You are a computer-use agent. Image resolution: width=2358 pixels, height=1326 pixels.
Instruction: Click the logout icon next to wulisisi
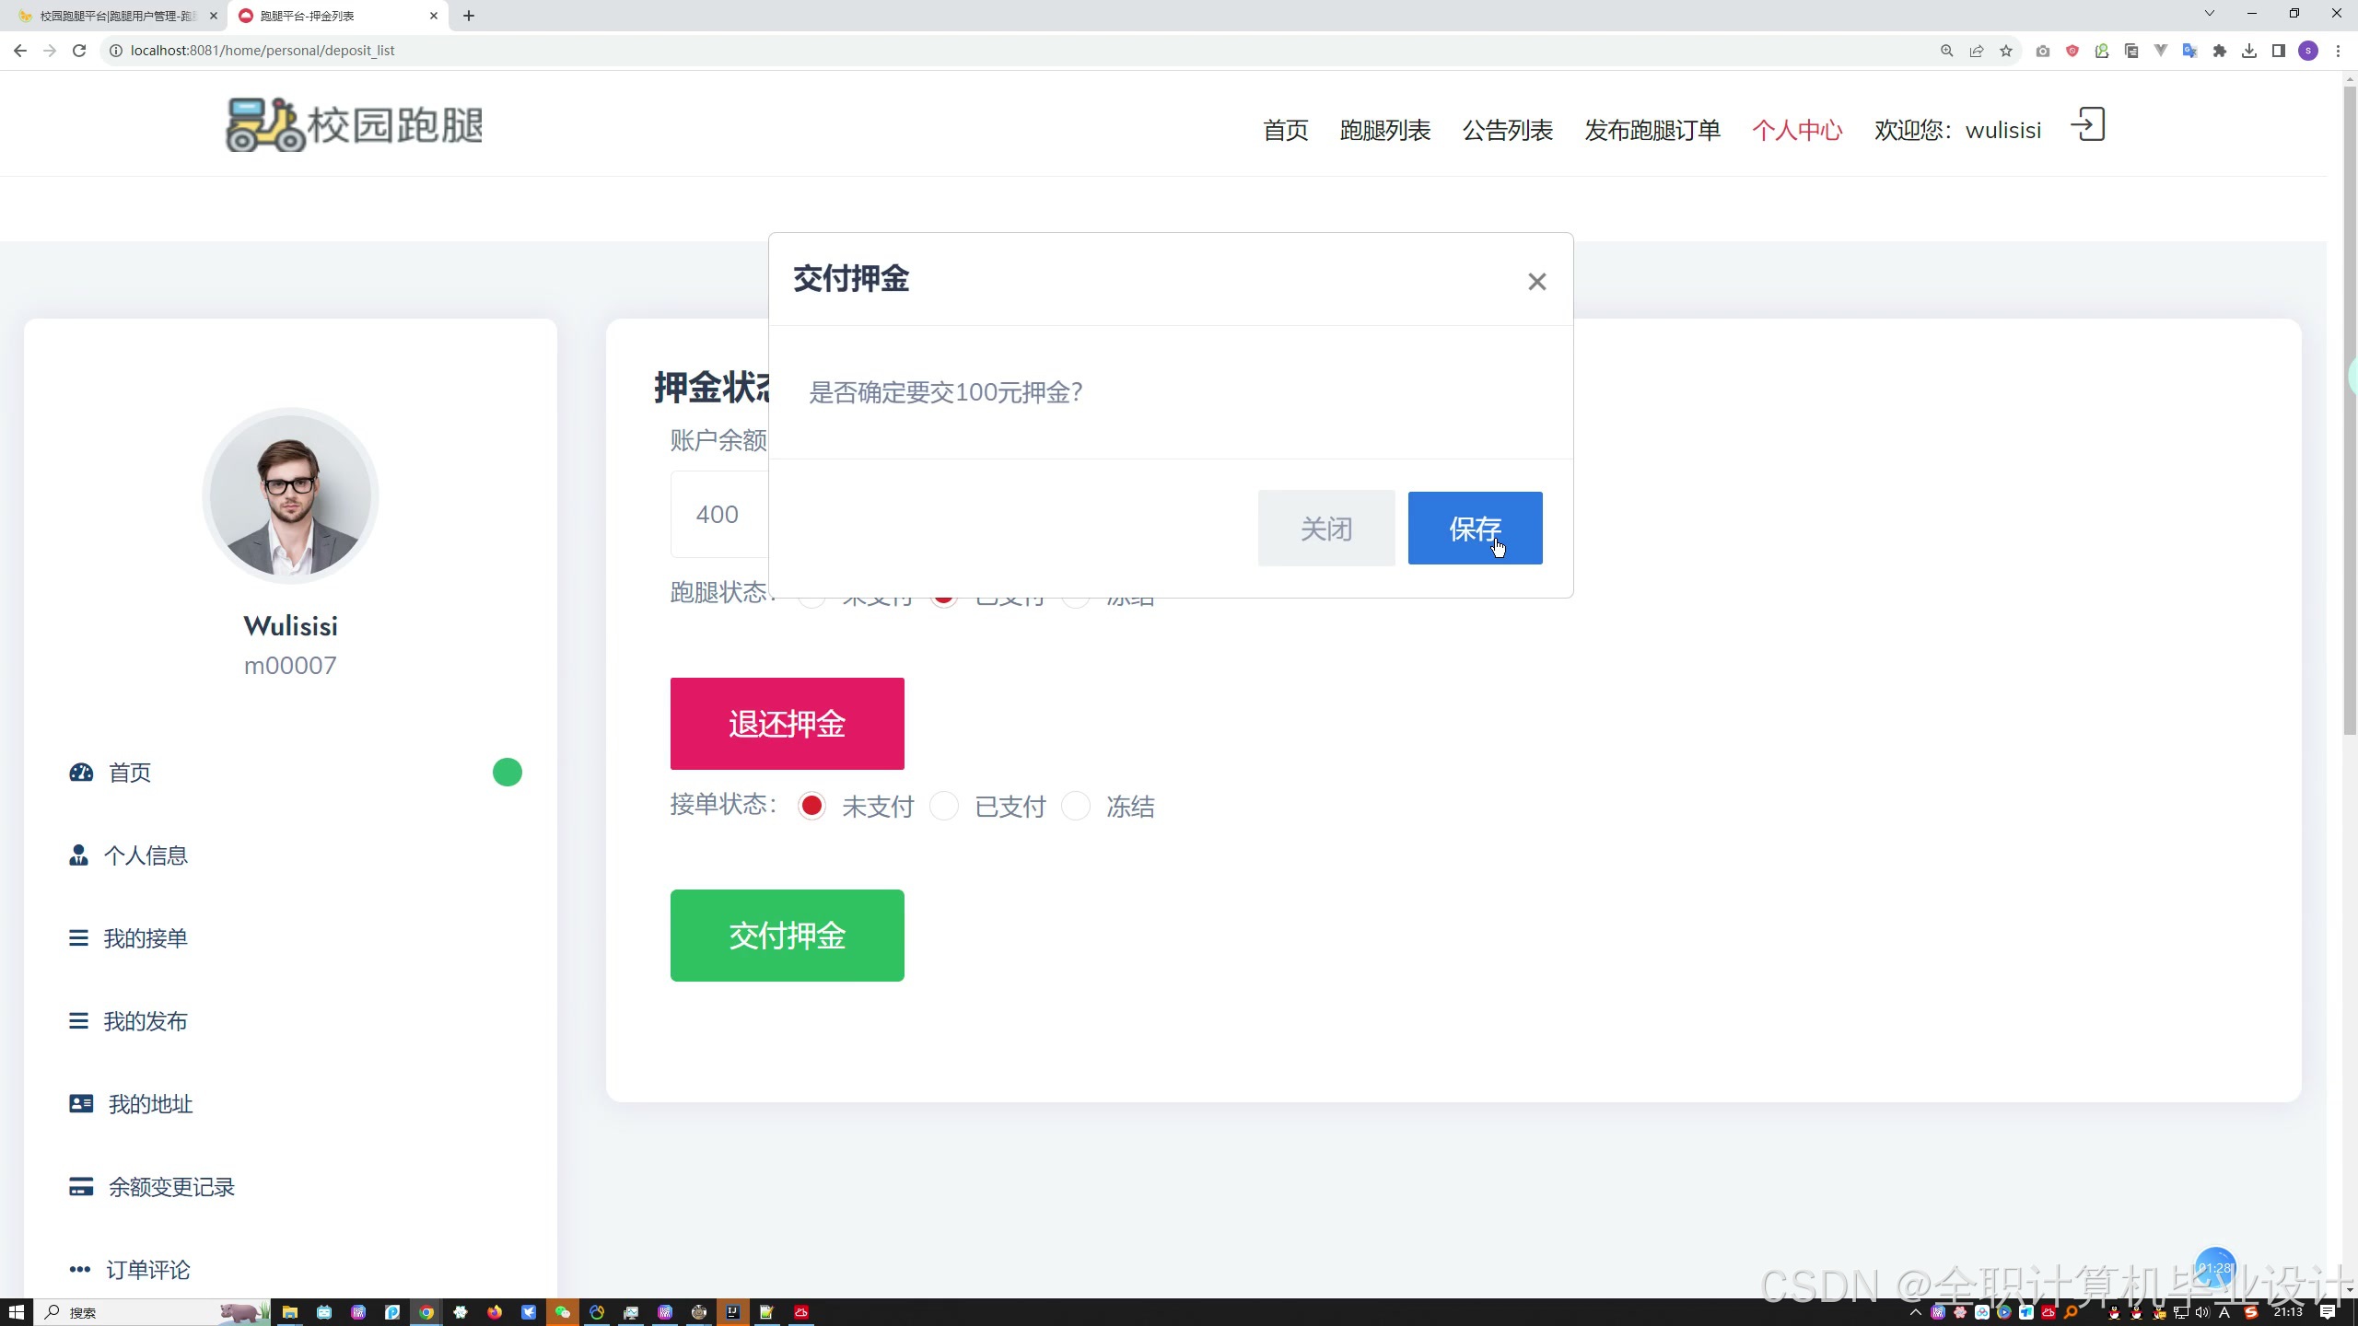pos(2088,125)
